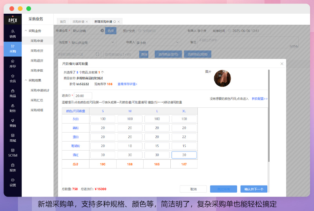Clear the 默认店铺 warehouse field

click(x=102, y=31)
